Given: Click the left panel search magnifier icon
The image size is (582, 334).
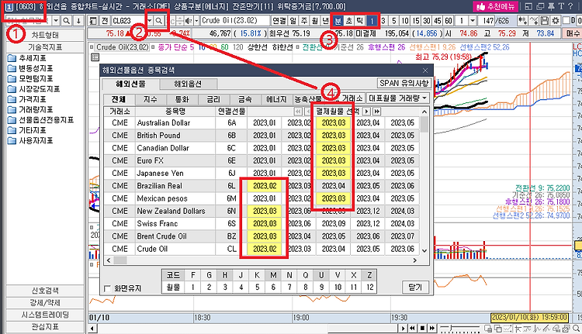Looking at the screenshot, I should [67, 21].
